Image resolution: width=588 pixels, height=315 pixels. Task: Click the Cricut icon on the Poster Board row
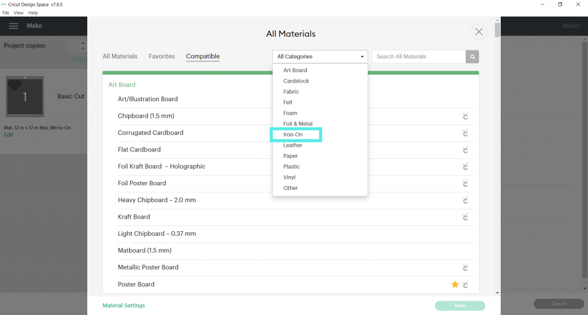tap(466, 285)
